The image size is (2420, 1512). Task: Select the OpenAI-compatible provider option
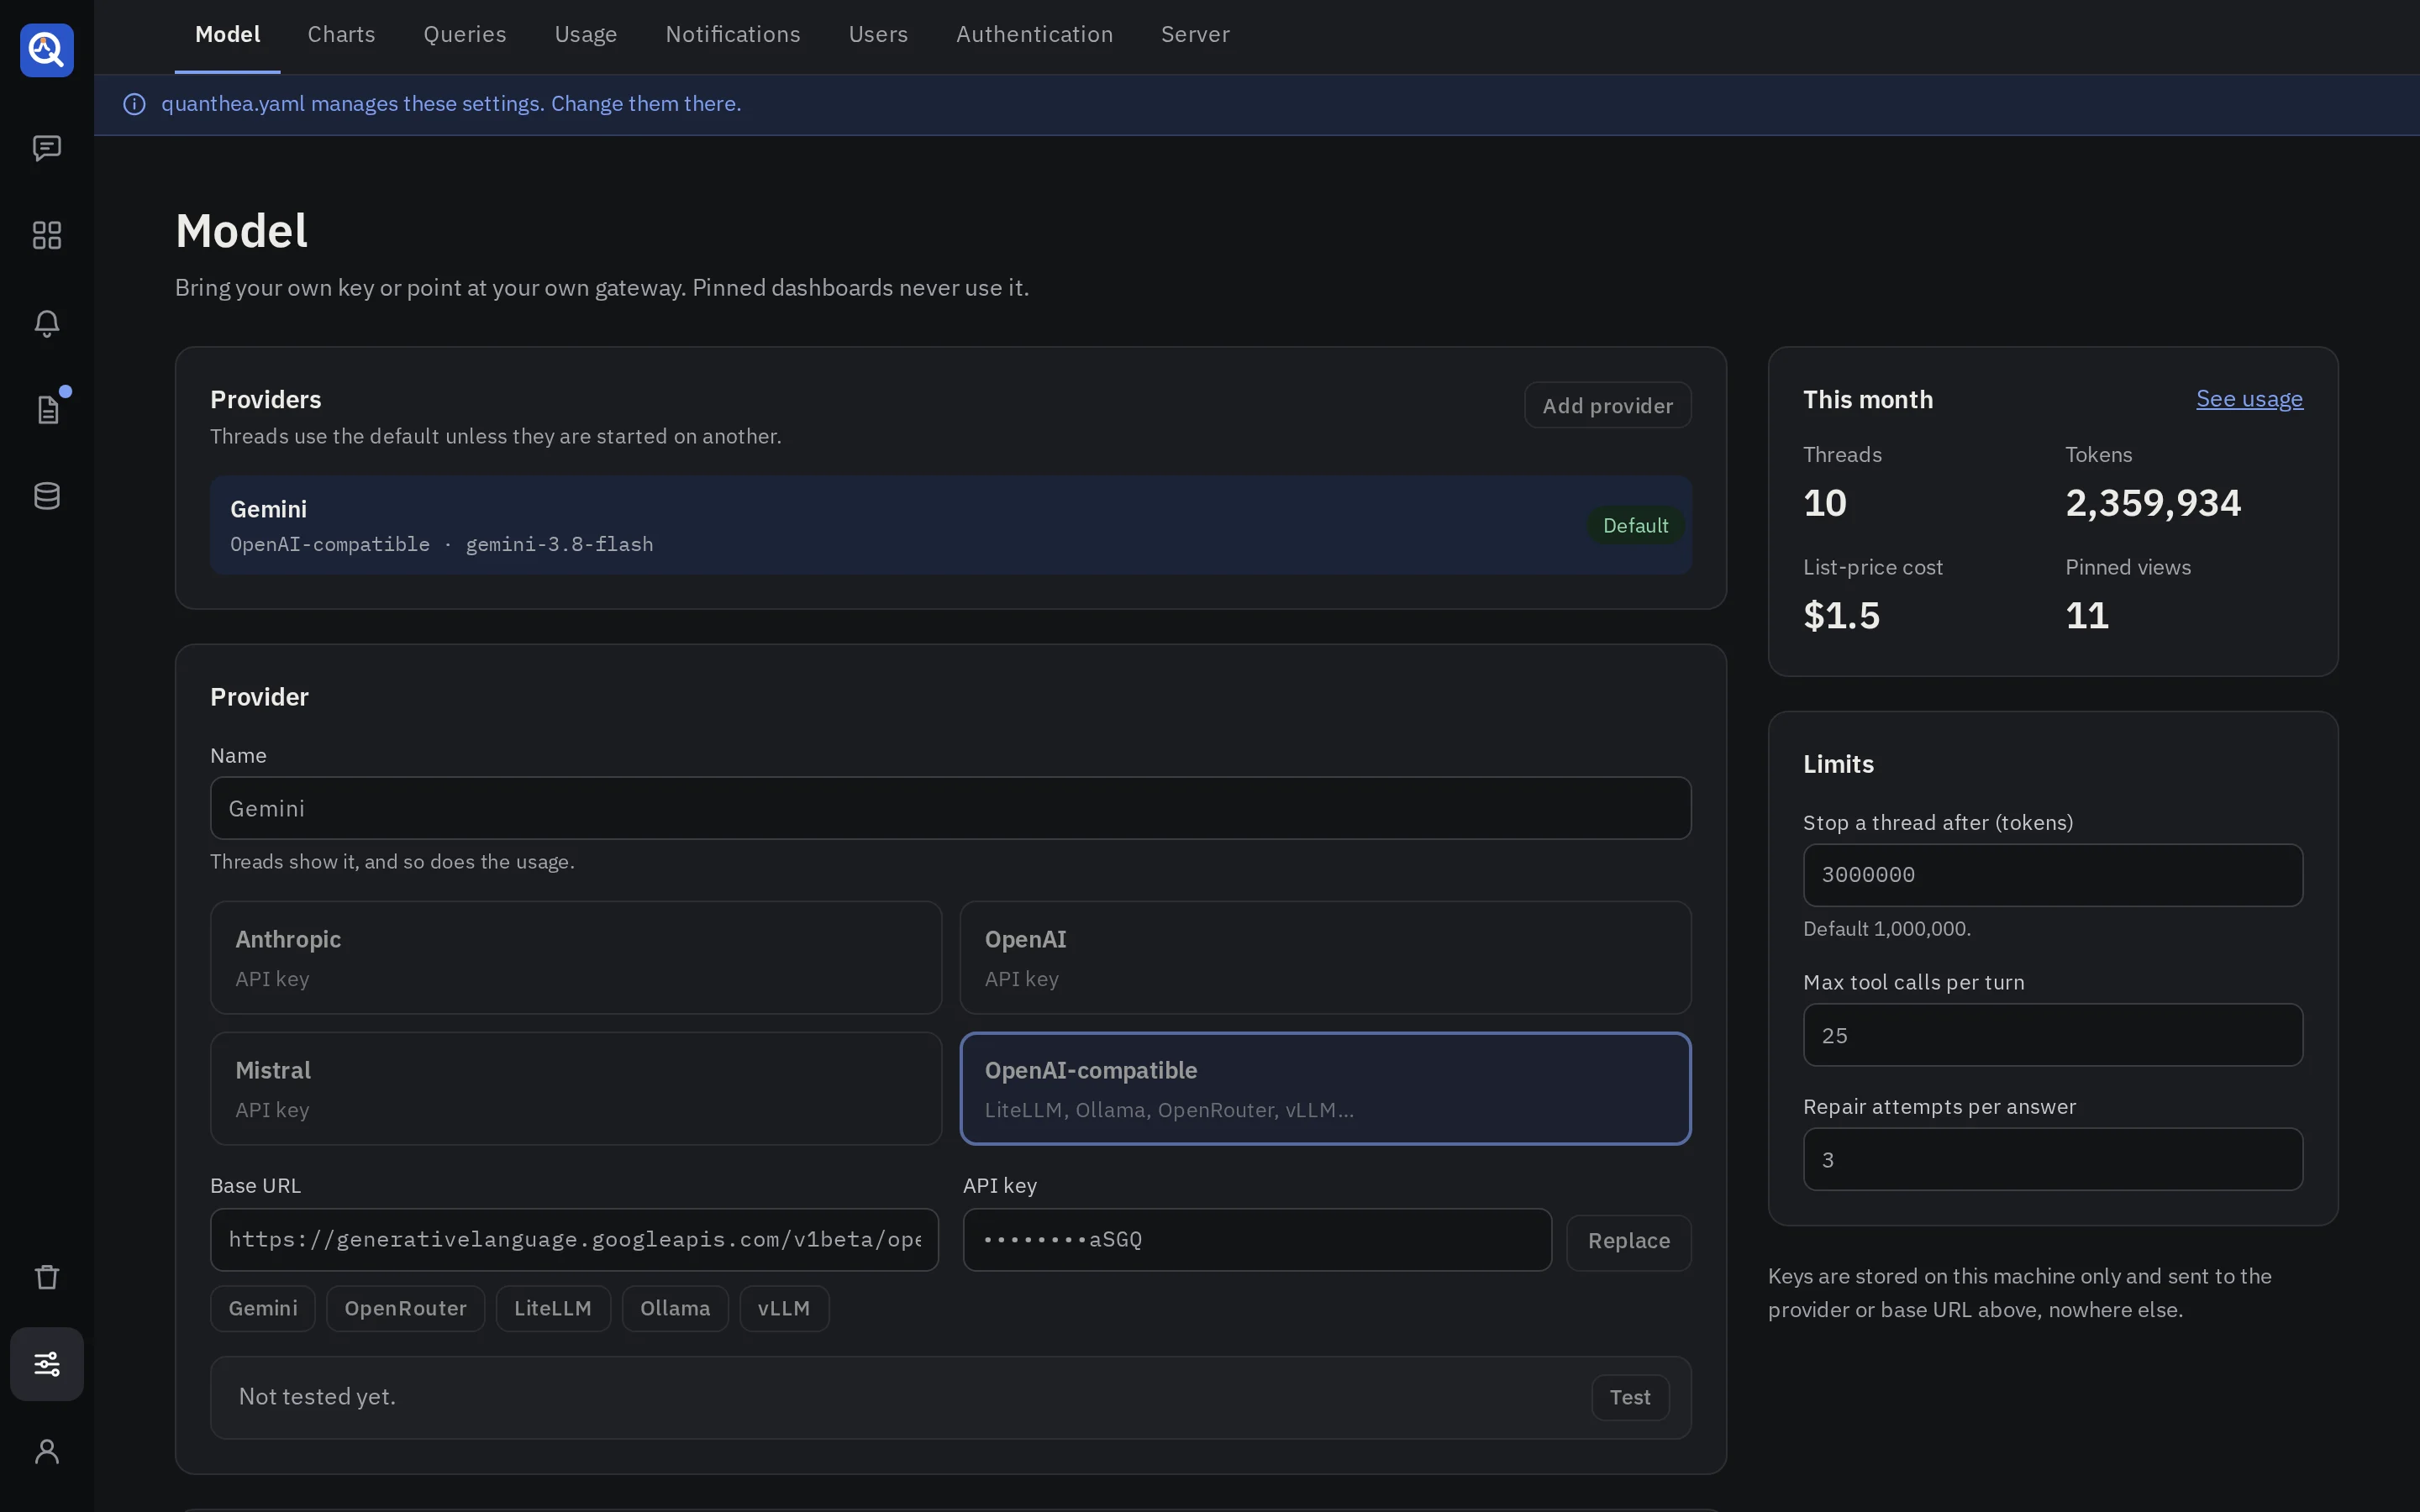1325,1088
